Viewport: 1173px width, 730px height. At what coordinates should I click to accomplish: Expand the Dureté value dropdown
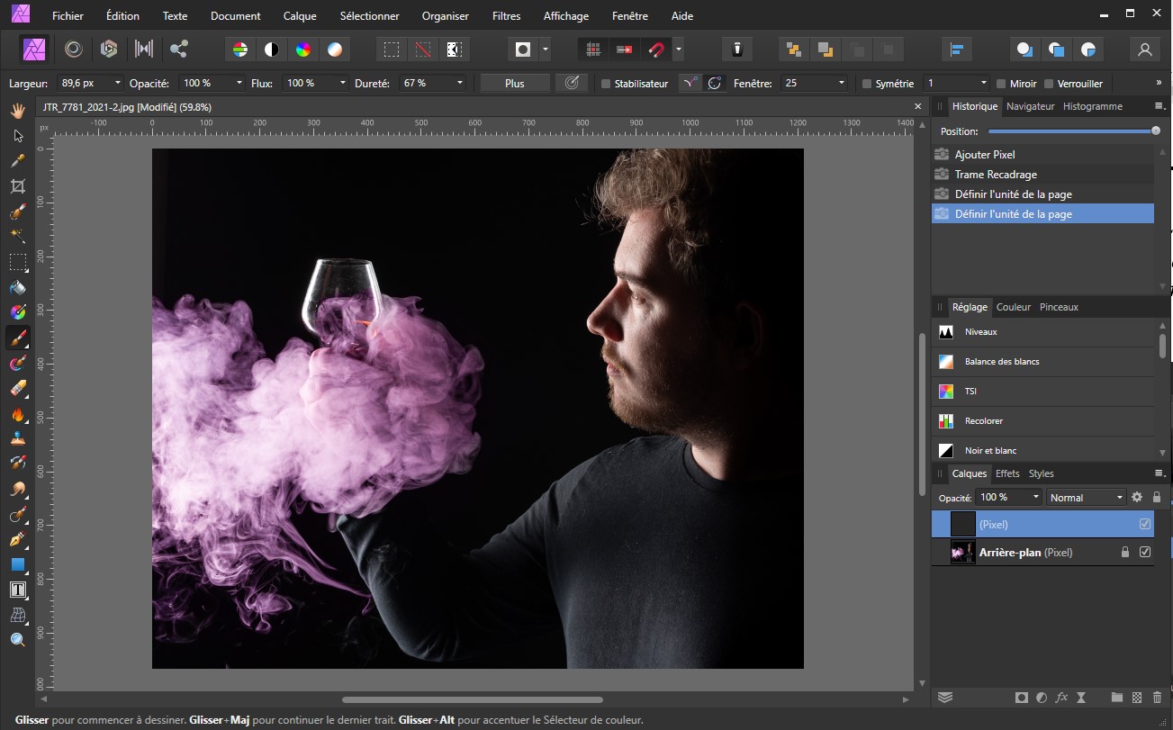pyautogui.click(x=460, y=83)
